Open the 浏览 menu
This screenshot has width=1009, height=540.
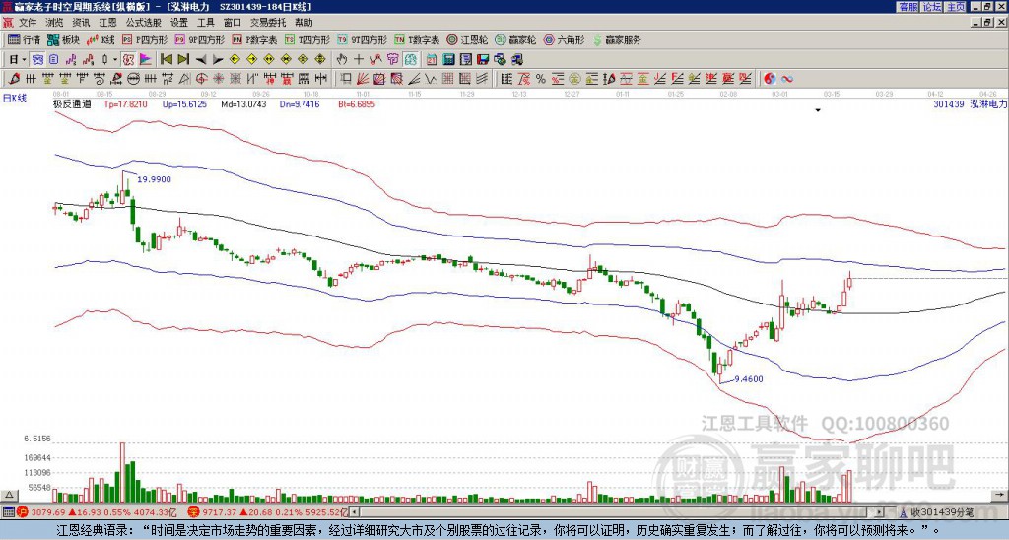[x=55, y=23]
